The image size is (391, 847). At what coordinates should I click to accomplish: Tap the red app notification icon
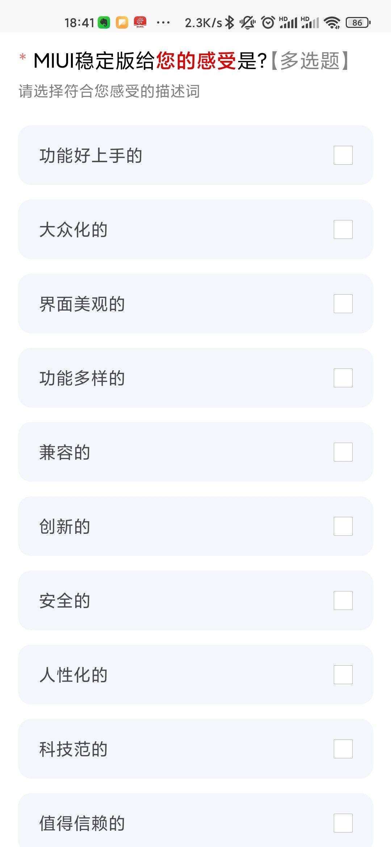click(140, 22)
